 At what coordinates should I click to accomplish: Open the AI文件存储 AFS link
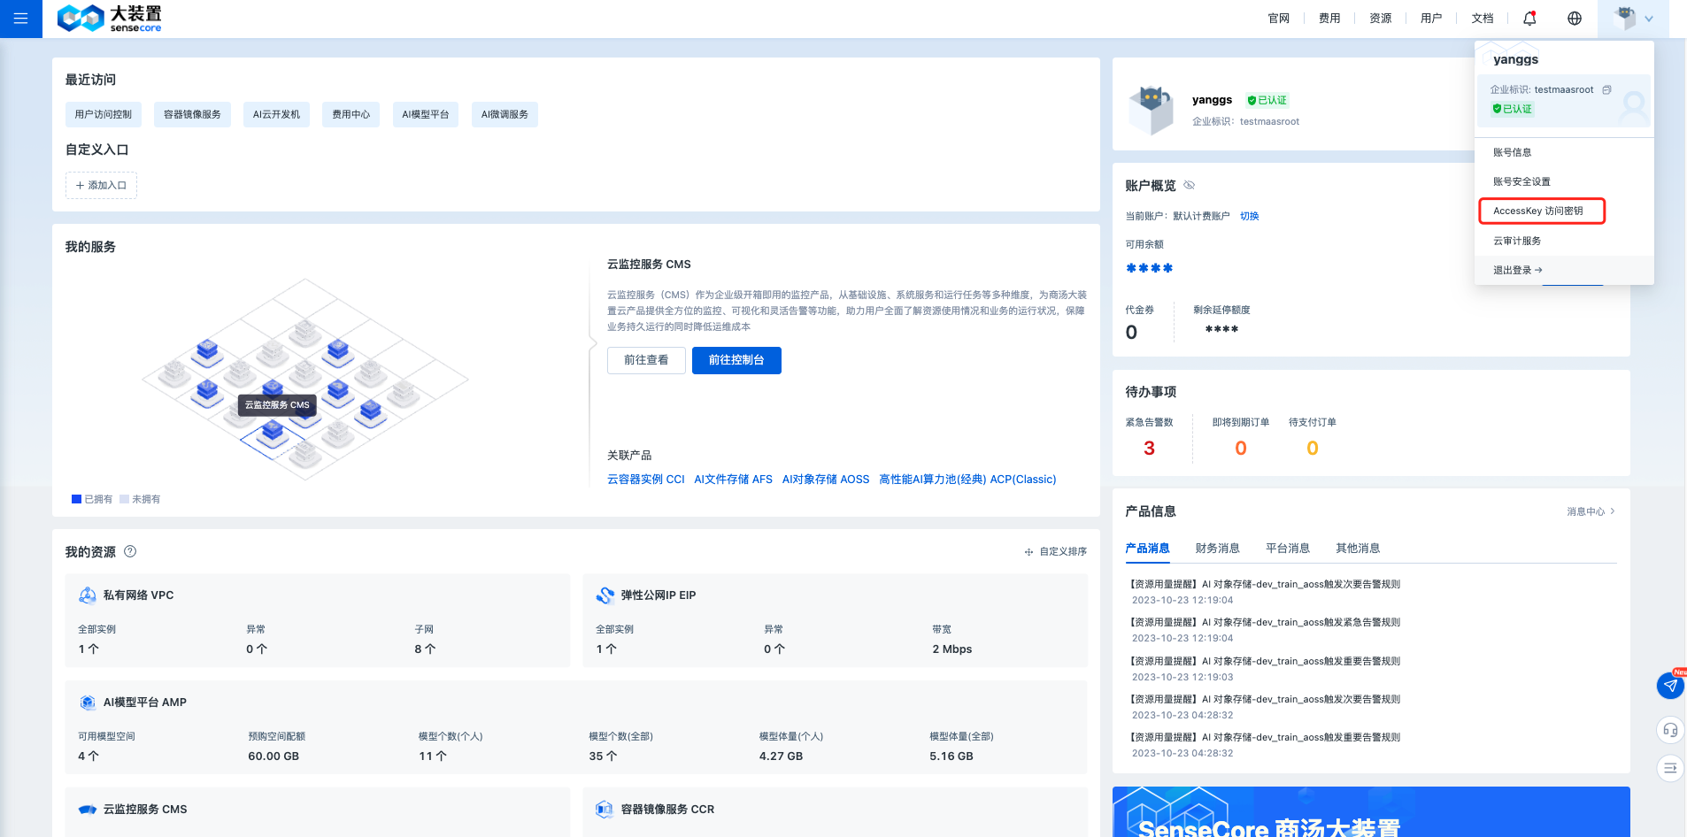tap(733, 479)
